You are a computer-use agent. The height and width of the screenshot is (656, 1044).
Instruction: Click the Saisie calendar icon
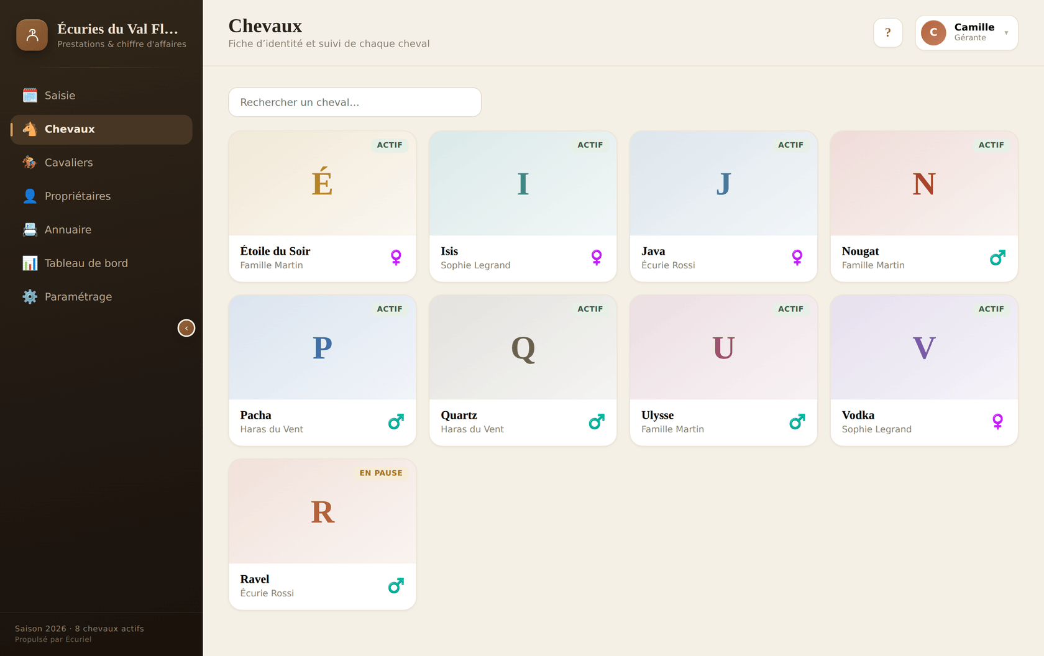30,95
